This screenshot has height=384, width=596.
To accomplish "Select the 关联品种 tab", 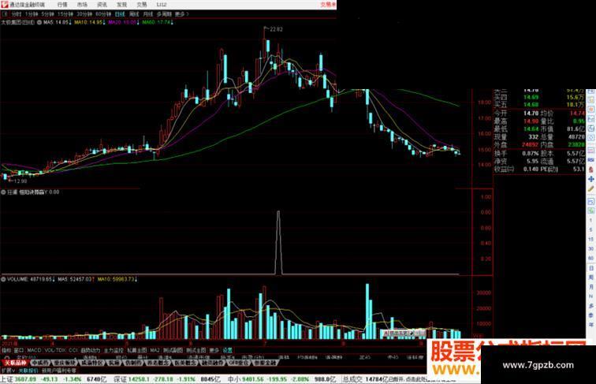I will [x=14, y=363].
